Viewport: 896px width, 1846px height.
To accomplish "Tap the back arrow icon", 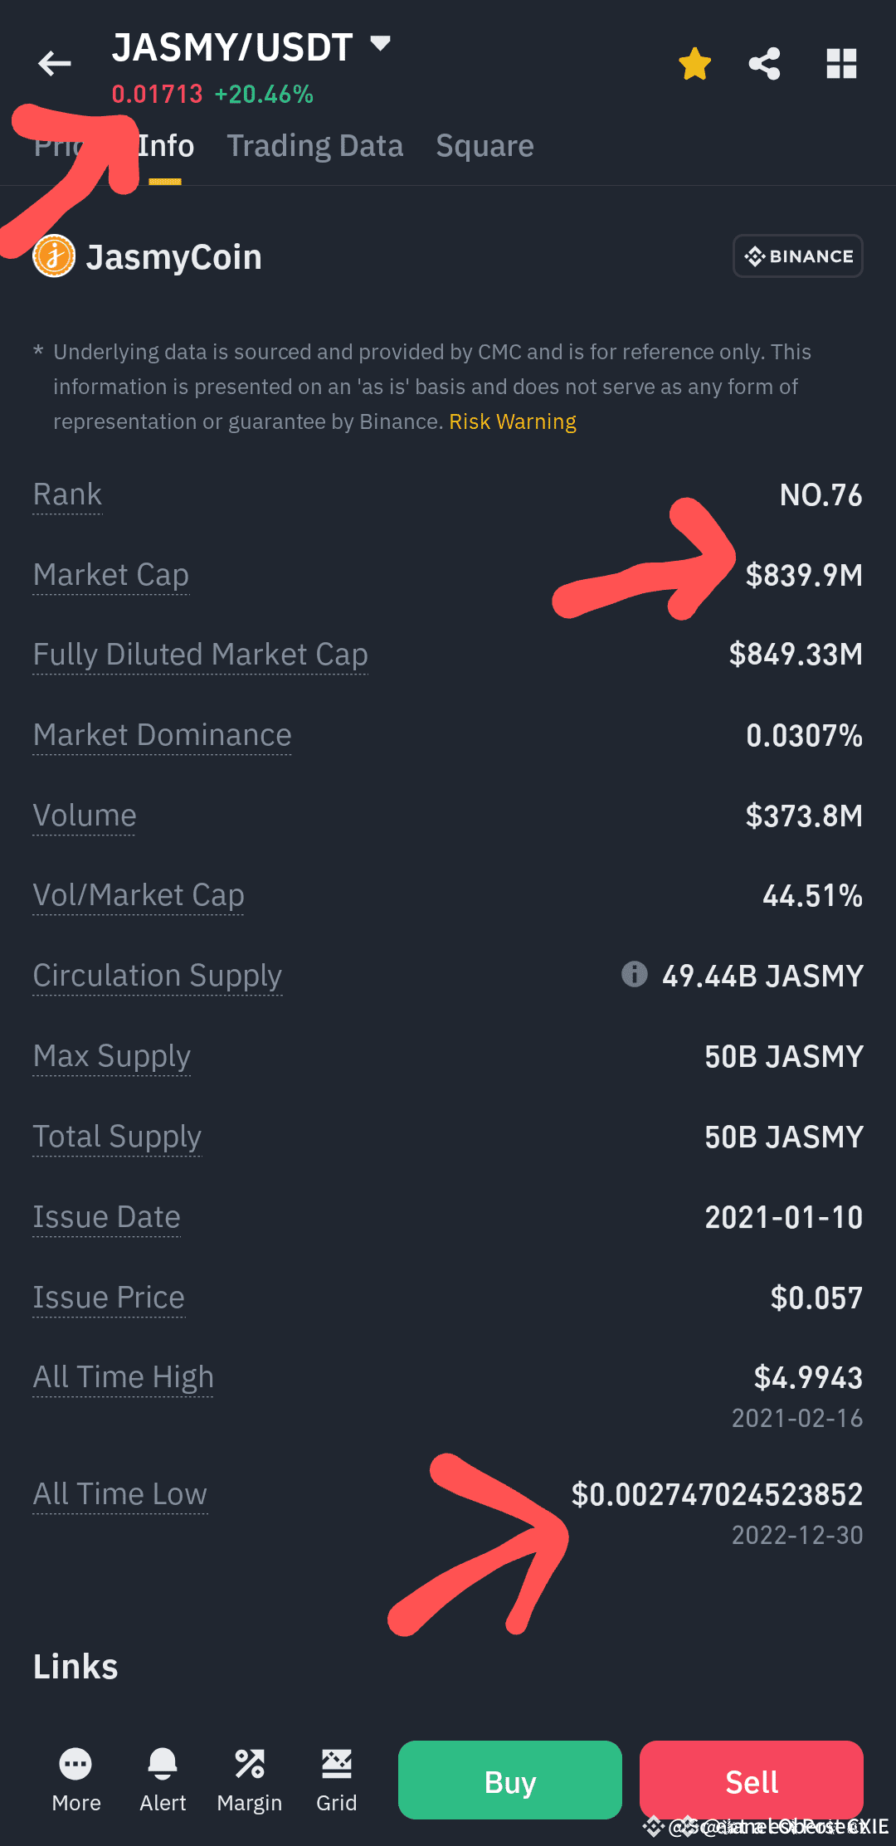I will click(x=55, y=63).
